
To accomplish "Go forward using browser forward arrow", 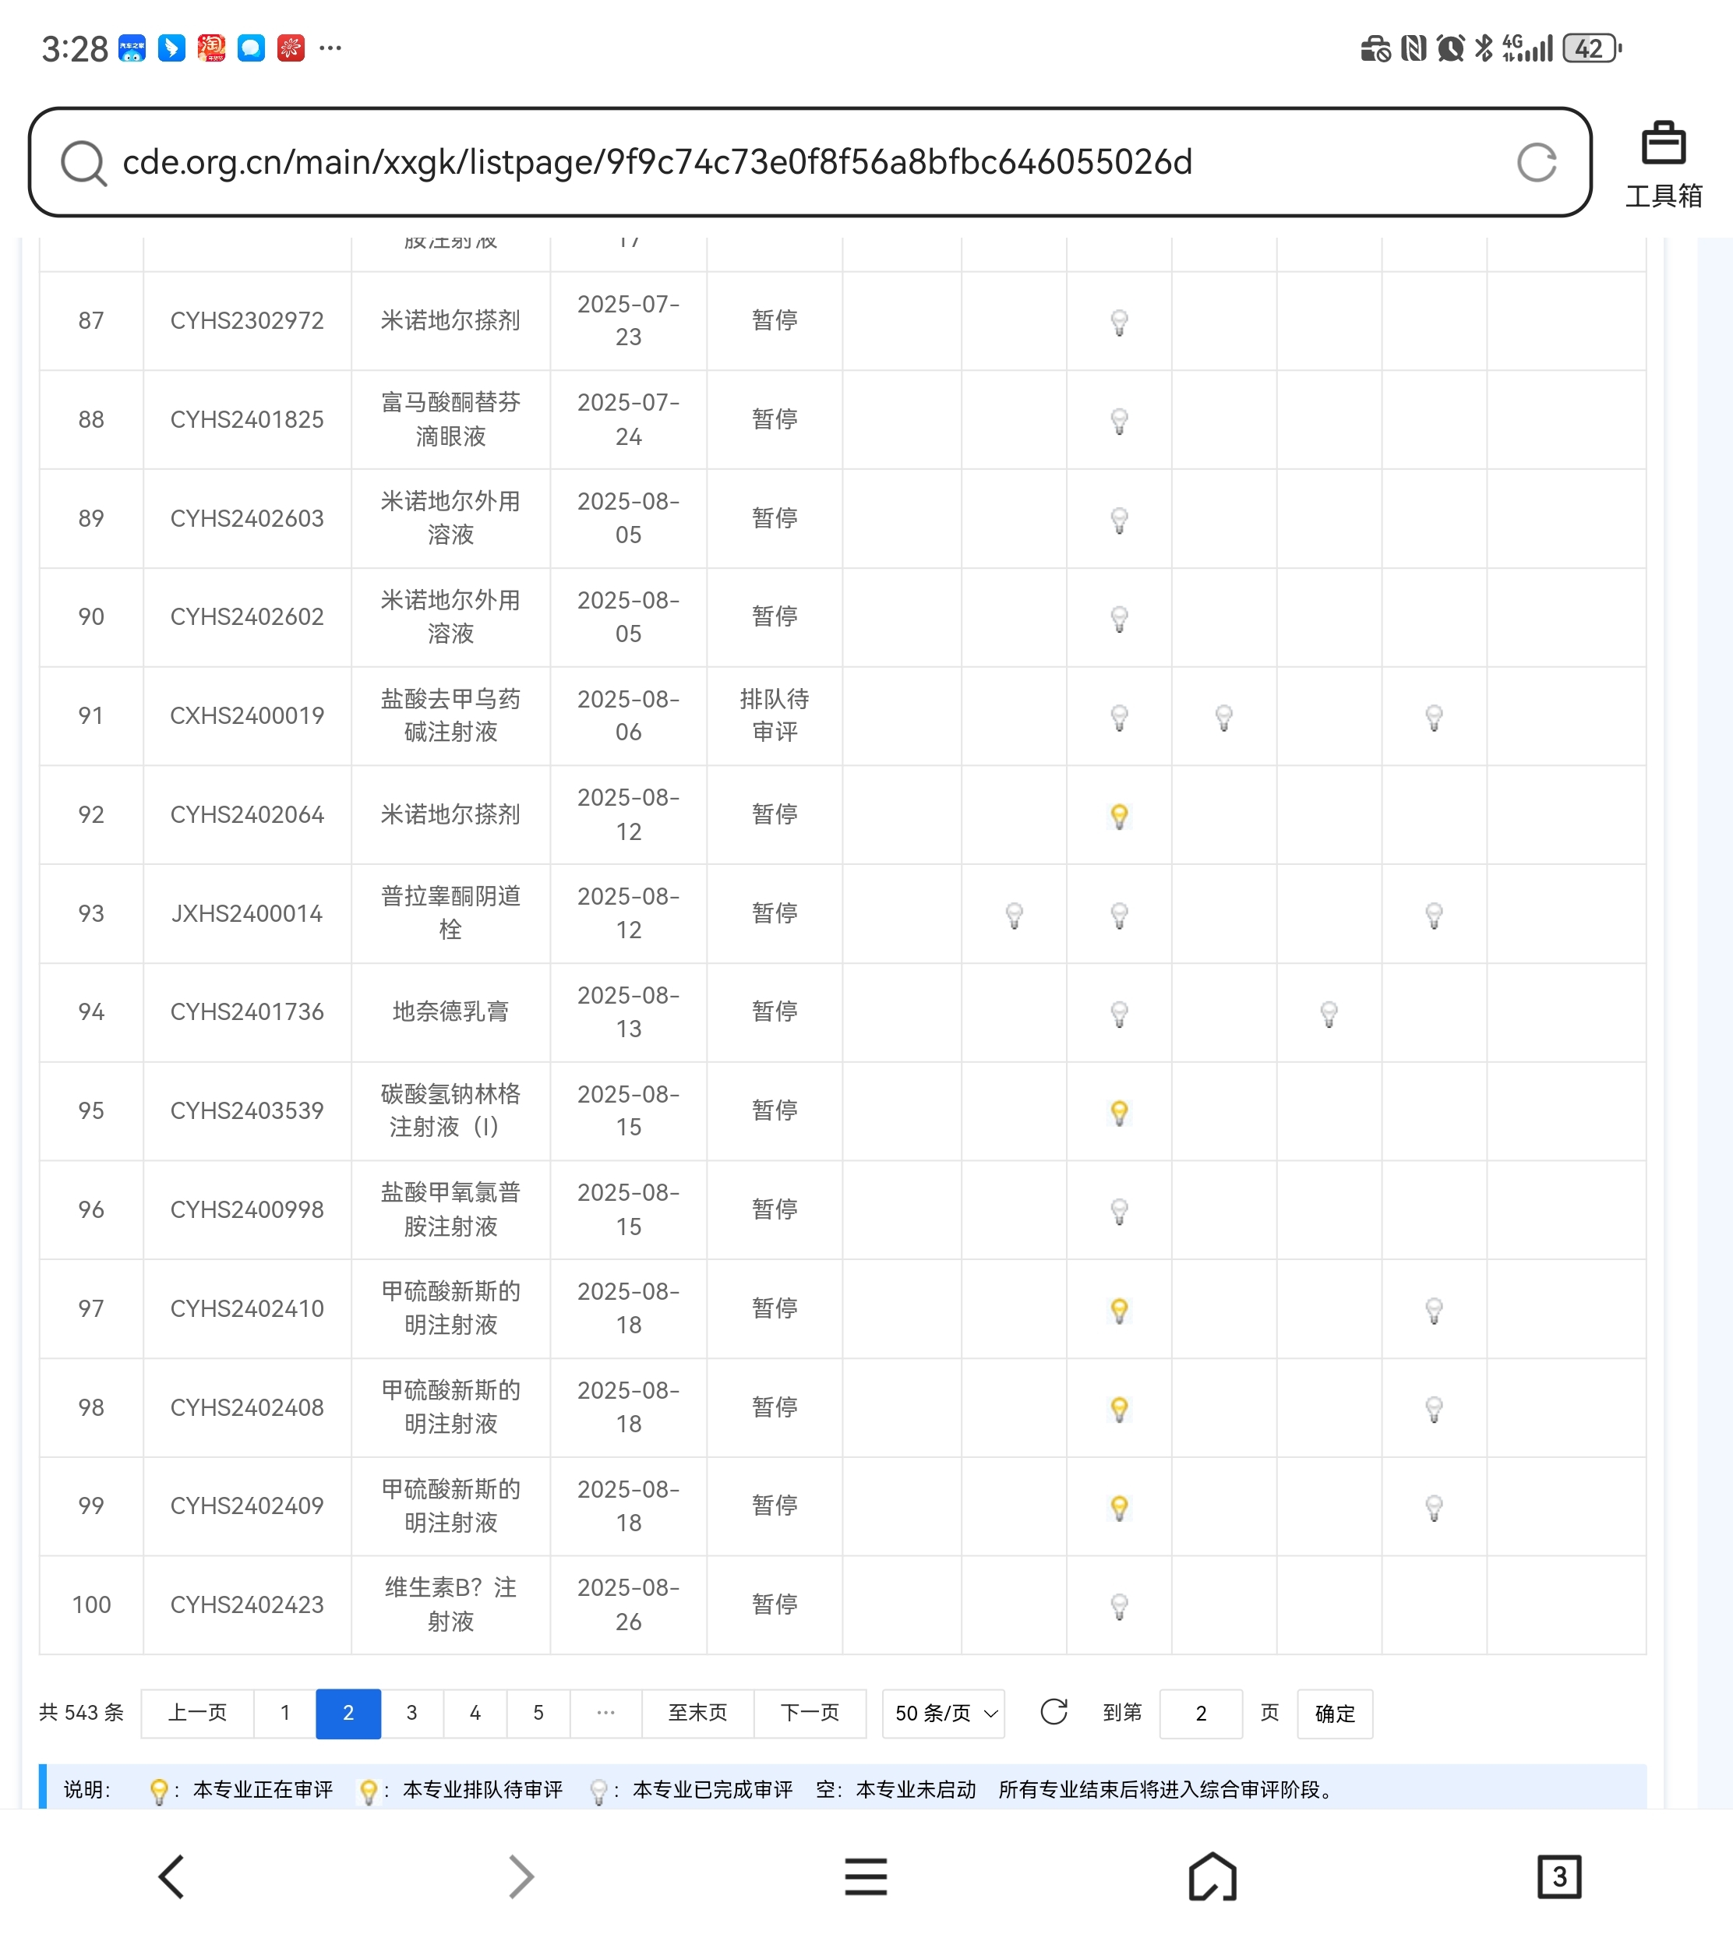I will tap(520, 1876).
